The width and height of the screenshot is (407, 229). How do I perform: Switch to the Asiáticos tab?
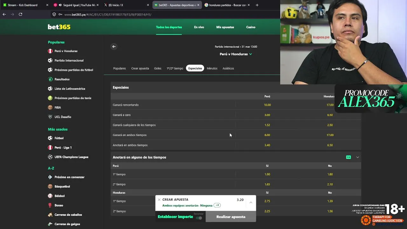coord(228,68)
